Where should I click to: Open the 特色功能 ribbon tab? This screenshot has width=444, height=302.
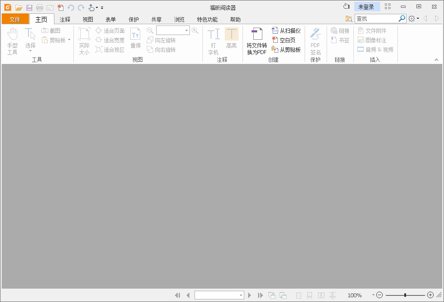(x=207, y=19)
